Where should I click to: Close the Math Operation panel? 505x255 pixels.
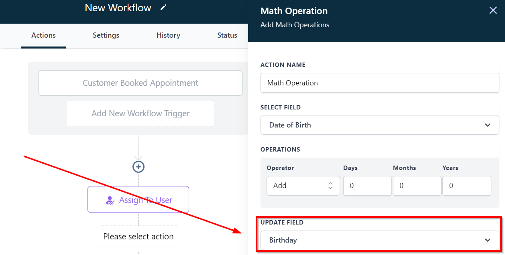tap(493, 10)
